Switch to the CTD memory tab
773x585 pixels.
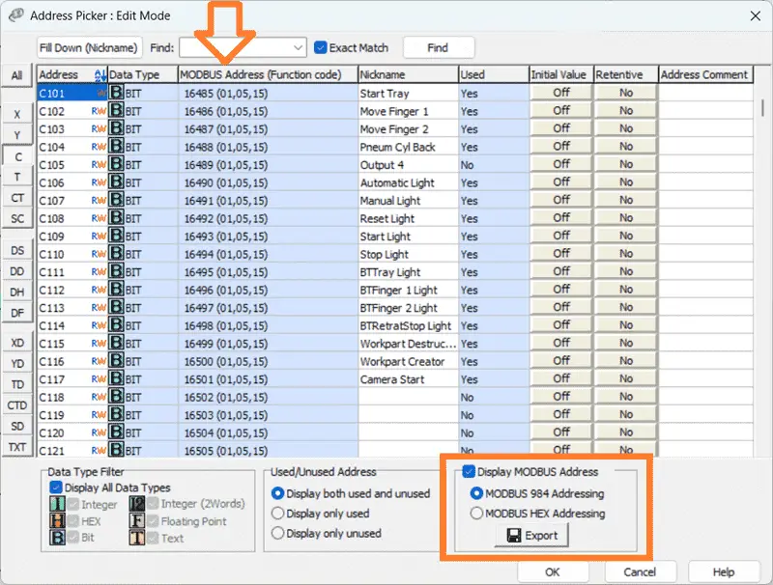tap(17, 405)
